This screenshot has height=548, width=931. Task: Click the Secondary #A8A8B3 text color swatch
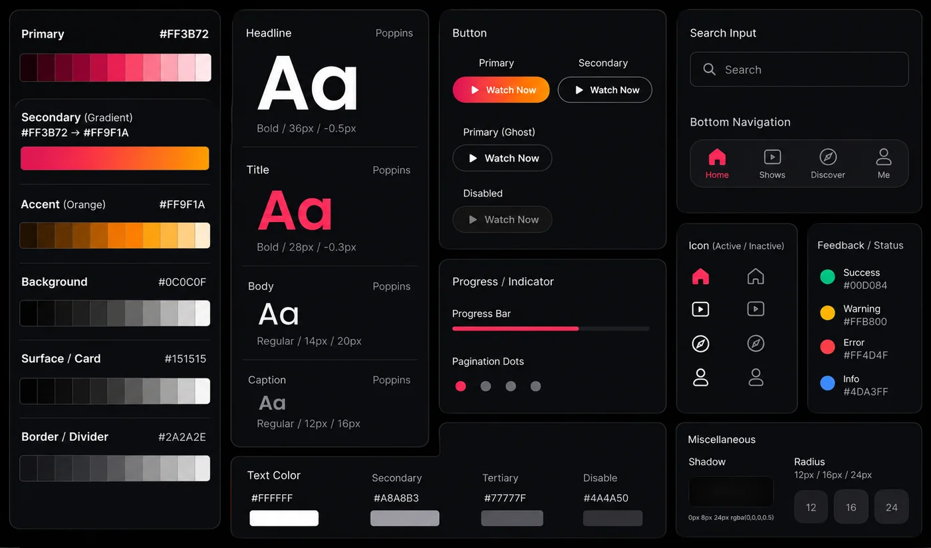point(405,518)
